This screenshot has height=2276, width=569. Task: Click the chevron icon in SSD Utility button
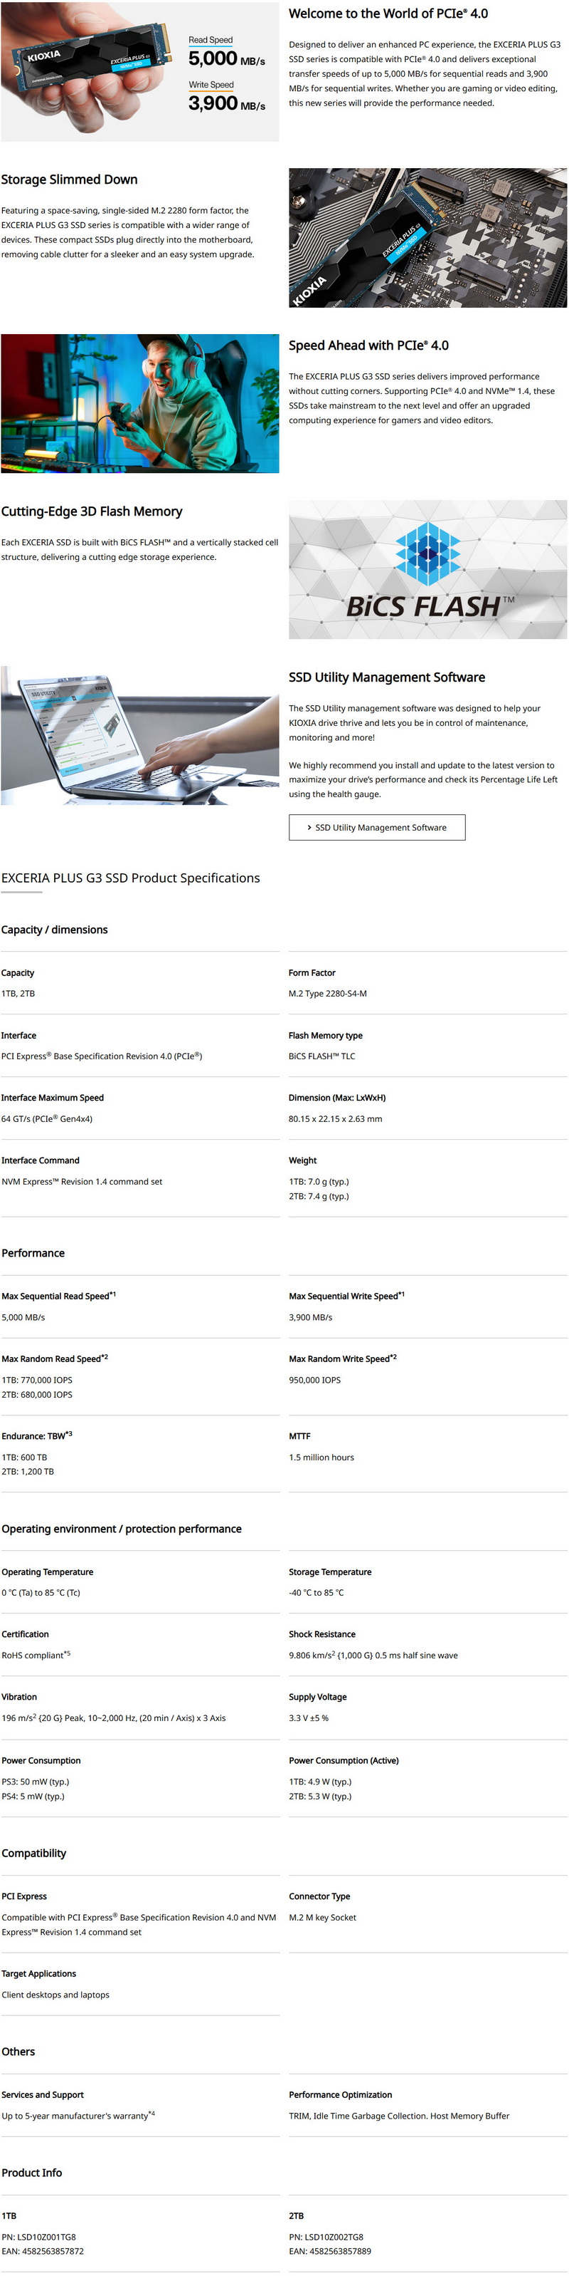309,828
